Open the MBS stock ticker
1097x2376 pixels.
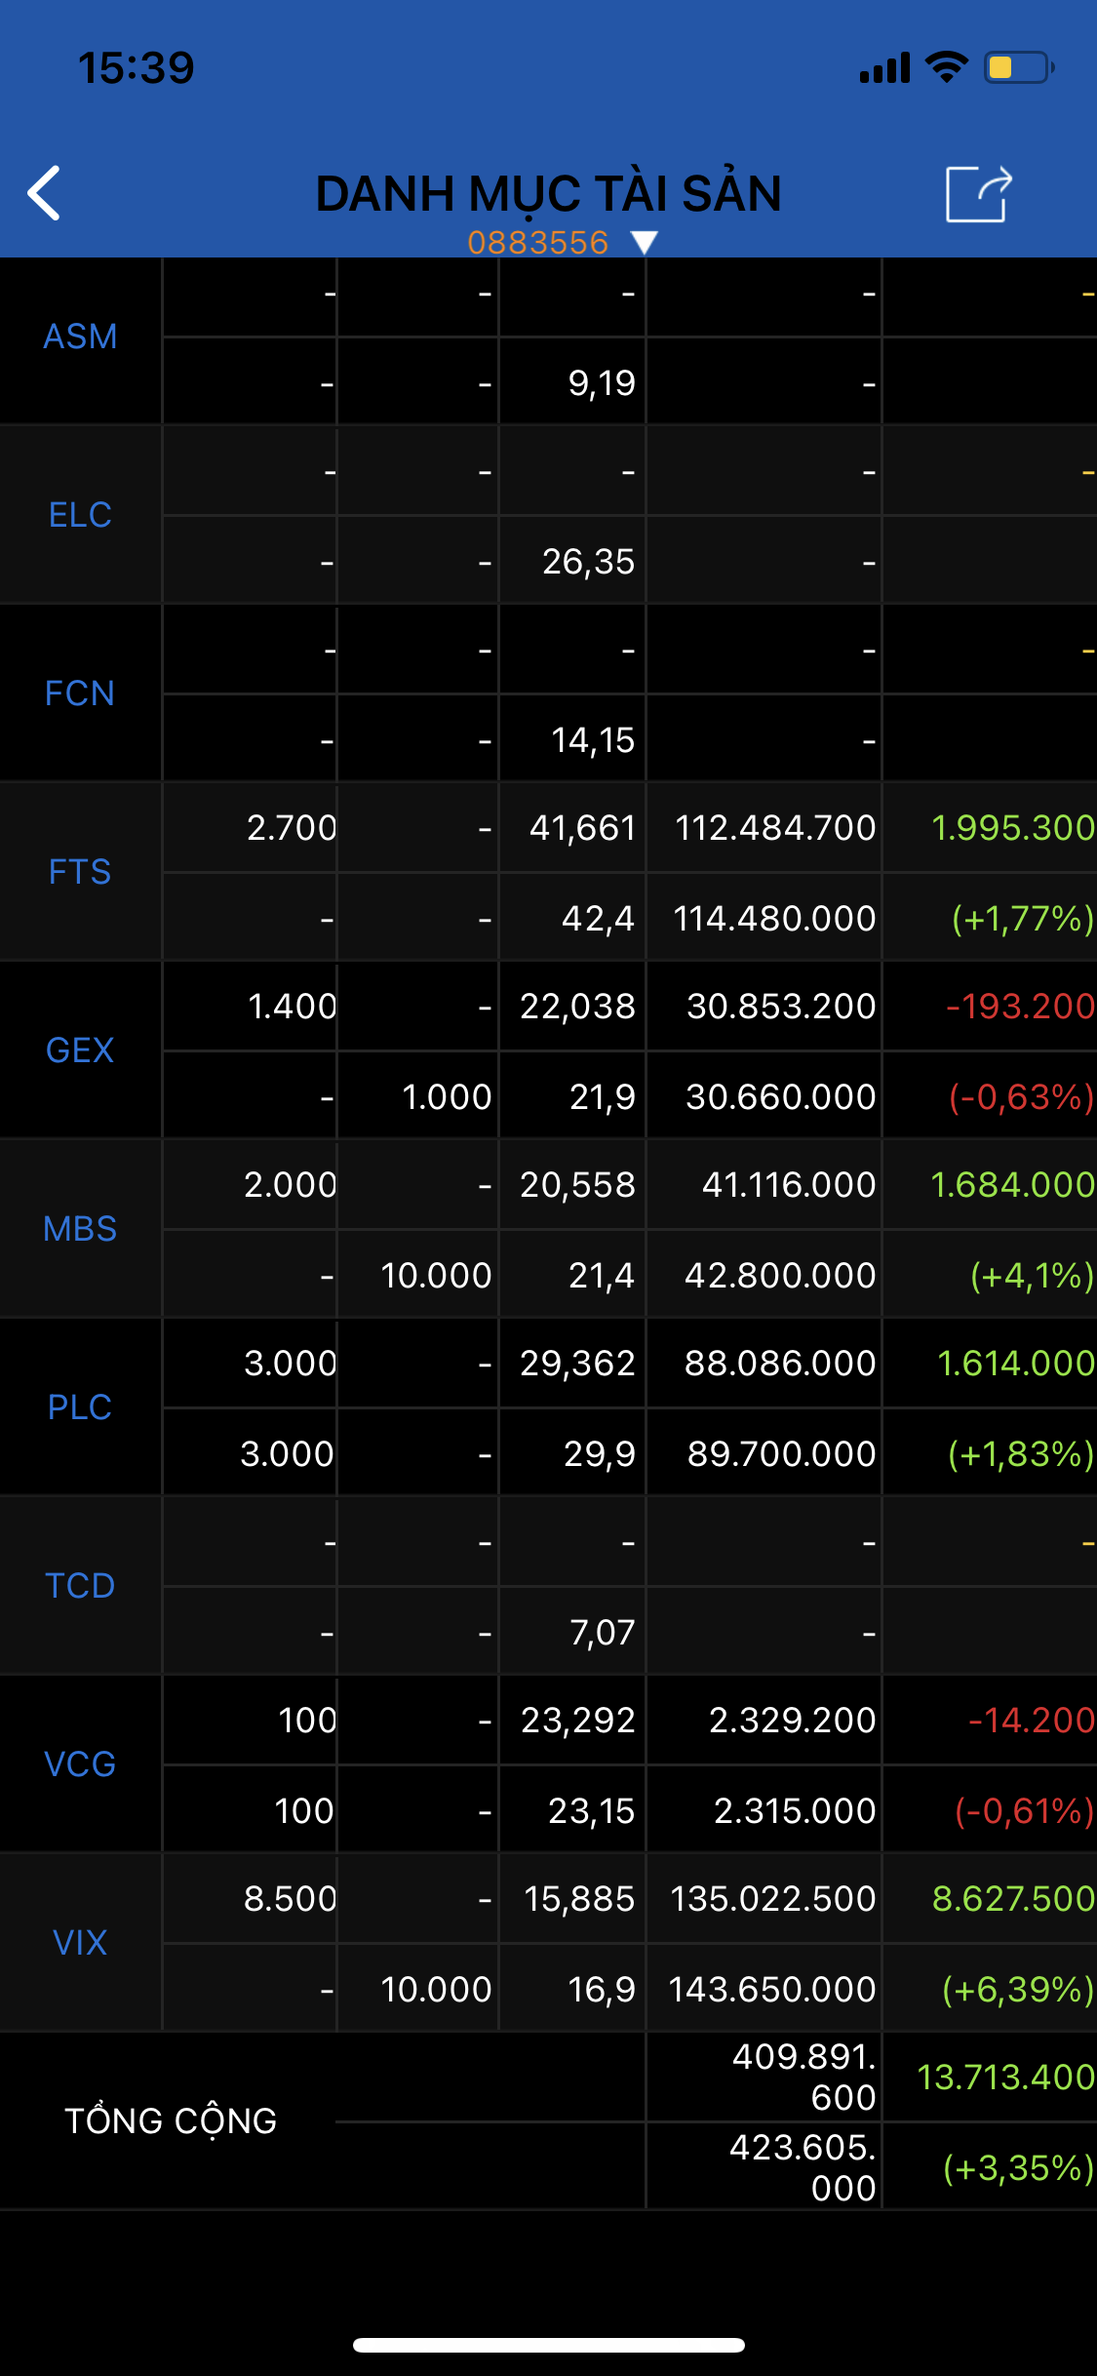click(x=80, y=1229)
